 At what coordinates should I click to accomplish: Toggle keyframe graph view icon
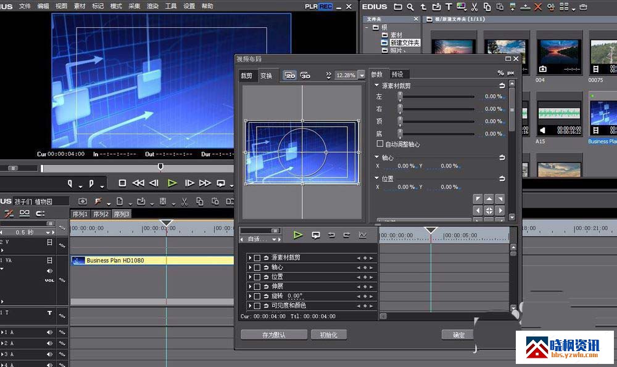(362, 235)
